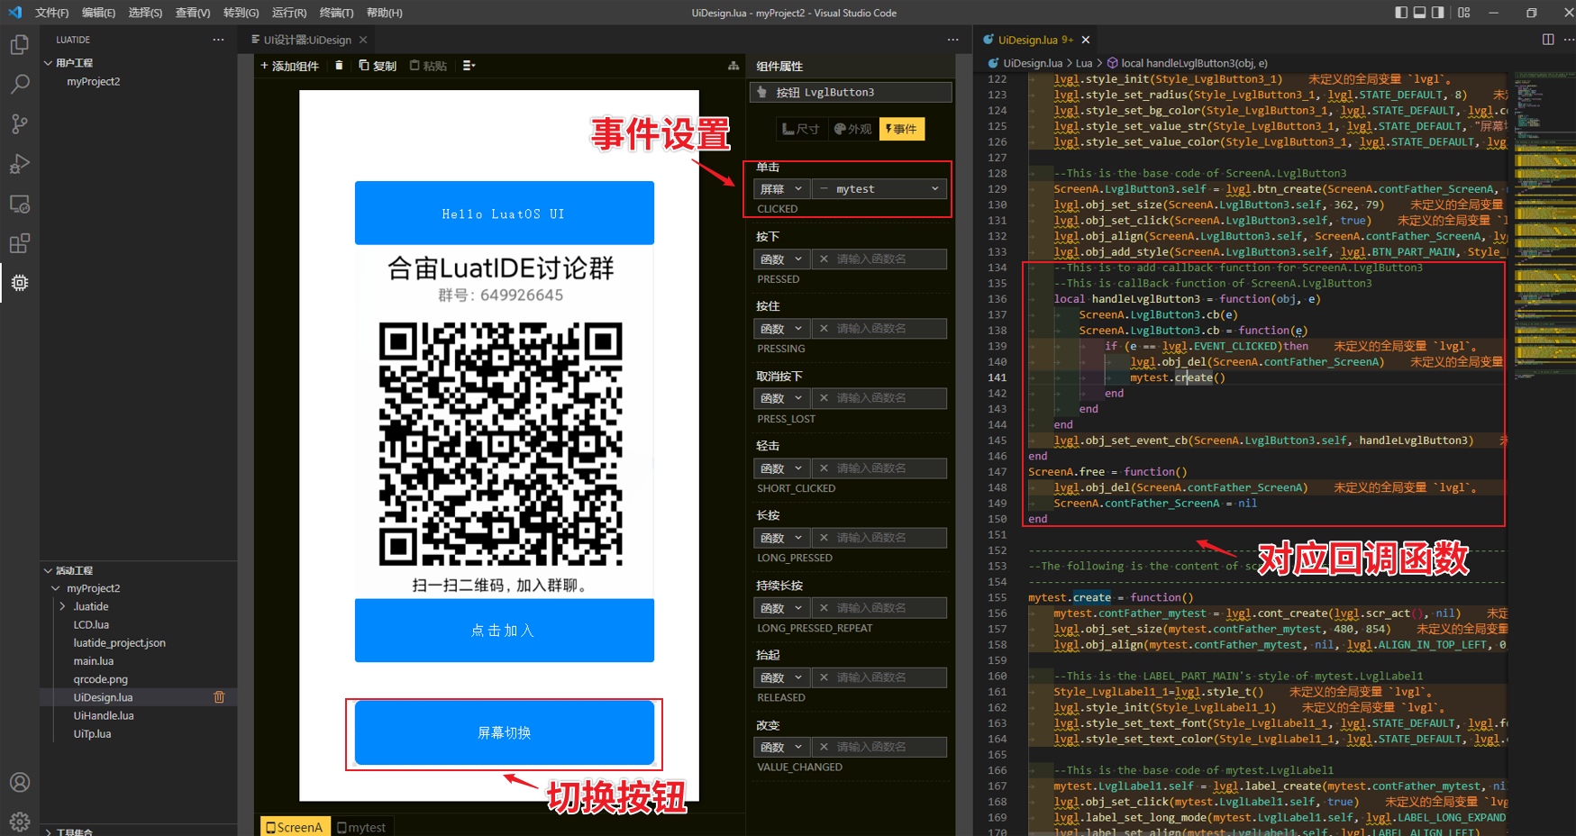The width and height of the screenshot is (1576, 836).
Task: Open the mytest screen target dropdown
Action: [879, 189]
